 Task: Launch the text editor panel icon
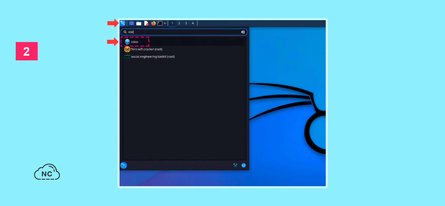[146, 23]
